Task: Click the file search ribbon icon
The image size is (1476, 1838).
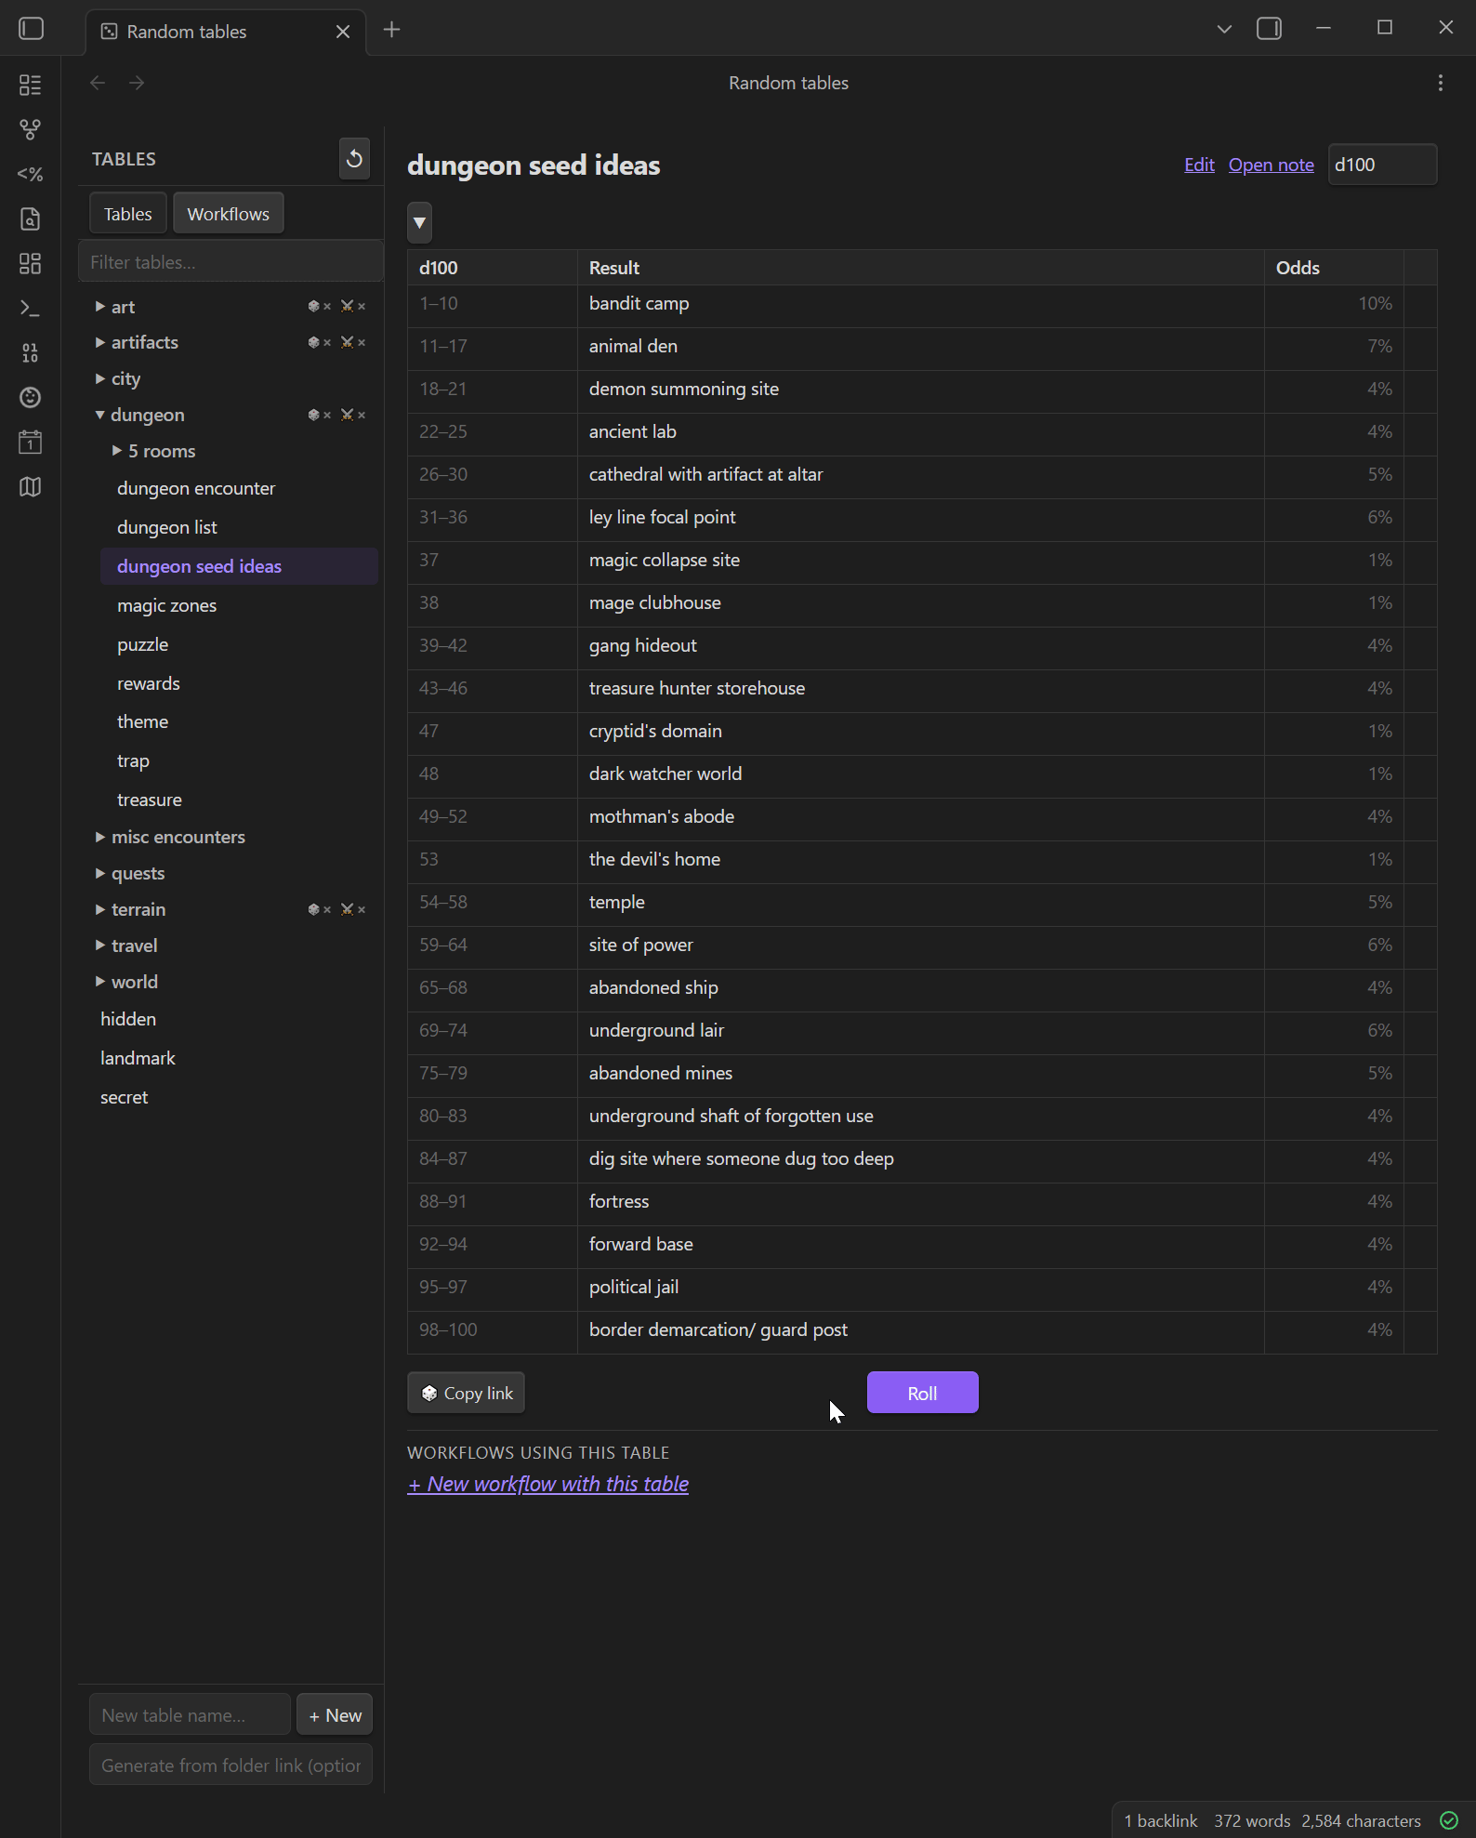Action: [x=30, y=218]
